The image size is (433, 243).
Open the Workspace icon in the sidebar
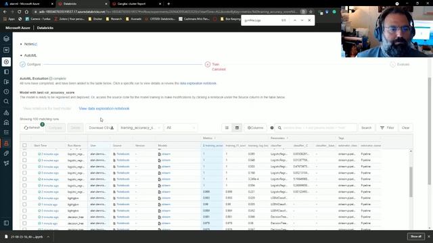pos(6,72)
